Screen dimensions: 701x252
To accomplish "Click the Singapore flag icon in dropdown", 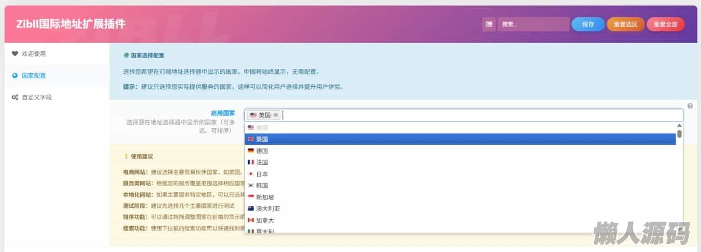I will 251,197.
